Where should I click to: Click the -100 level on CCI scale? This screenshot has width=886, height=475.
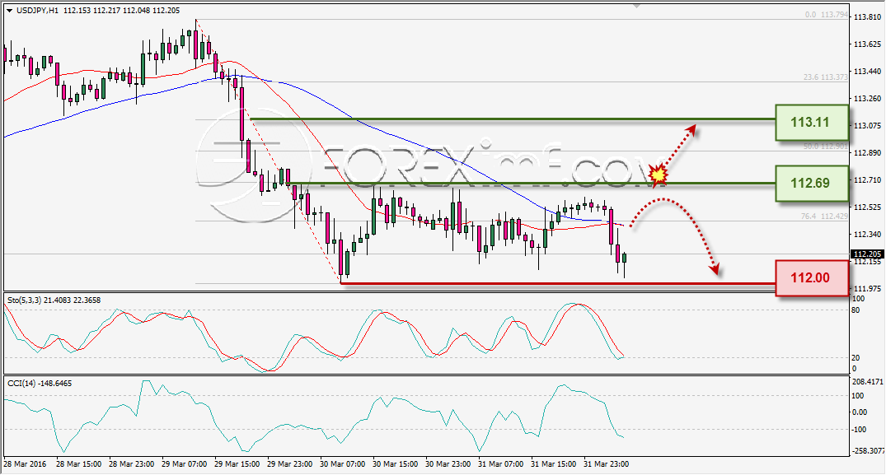[858, 430]
